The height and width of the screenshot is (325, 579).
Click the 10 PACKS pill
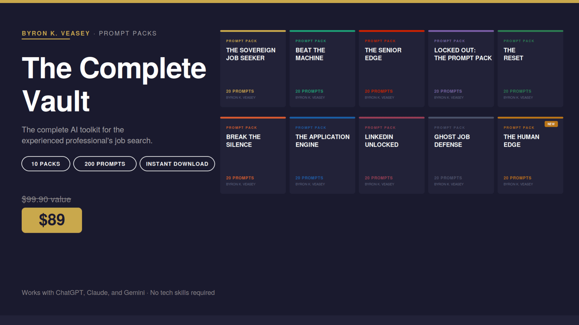(46, 164)
